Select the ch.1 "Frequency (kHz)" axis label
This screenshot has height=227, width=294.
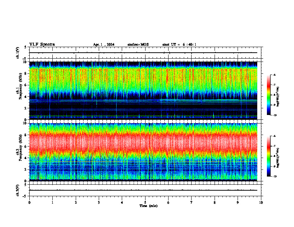[x=20, y=86]
